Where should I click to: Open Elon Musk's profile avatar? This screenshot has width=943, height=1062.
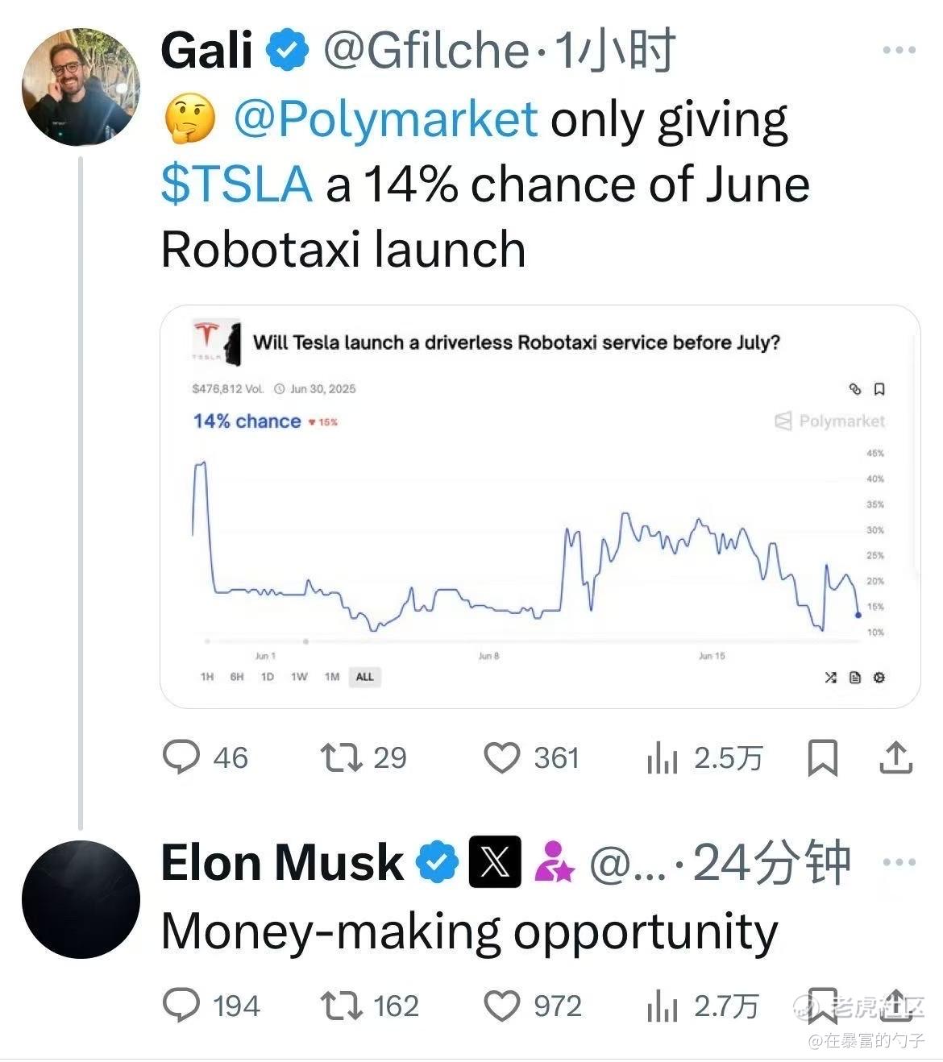click(81, 899)
